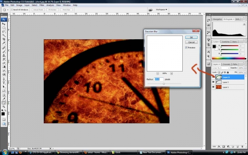Click Cancel in Gaussian Blur dialog

(191, 42)
